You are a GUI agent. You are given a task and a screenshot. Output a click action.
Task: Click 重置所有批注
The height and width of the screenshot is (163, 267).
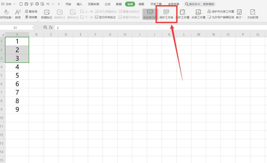pyautogui.click(x=129, y=17)
